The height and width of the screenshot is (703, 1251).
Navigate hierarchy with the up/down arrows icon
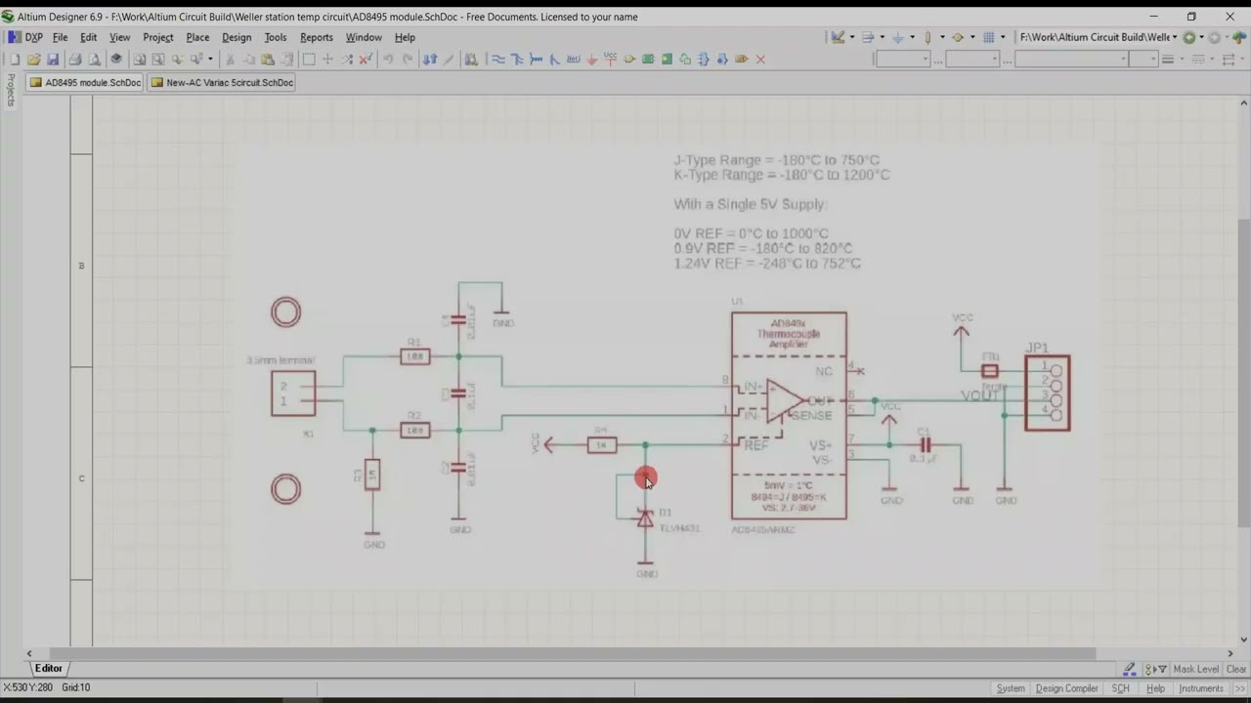(x=430, y=60)
